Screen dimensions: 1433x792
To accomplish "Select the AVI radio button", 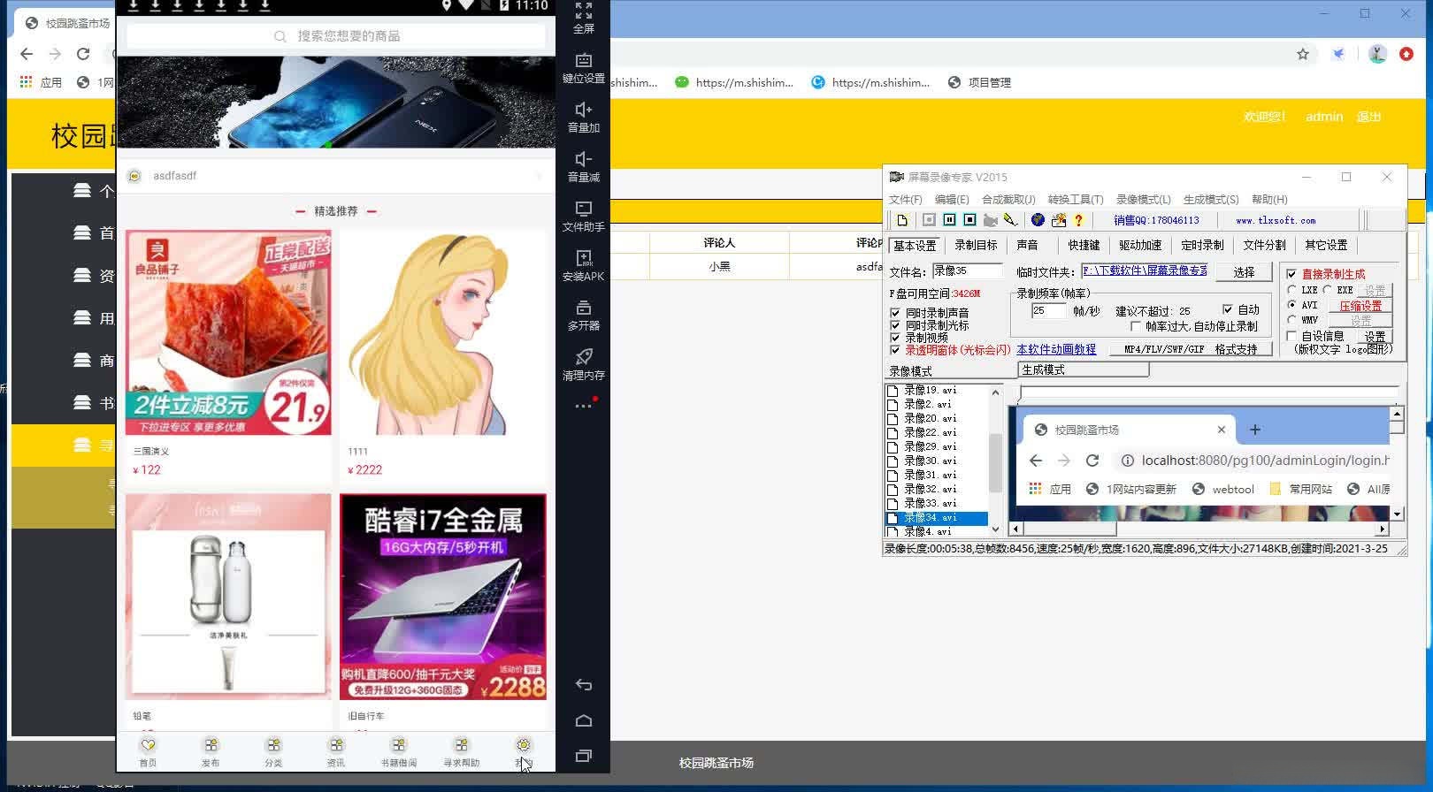I will (x=1292, y=305).
